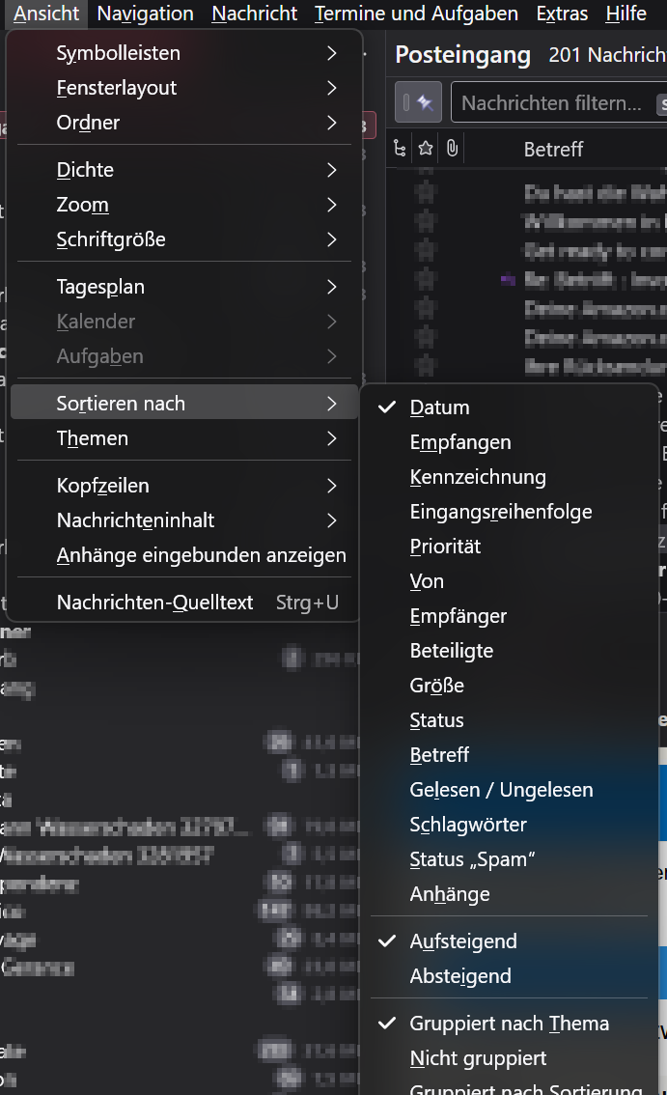Choose Gruppiert nach Thema option
Image resolution: width=667 pixels, height=1095 pixels.
(x=510, y=1024)
